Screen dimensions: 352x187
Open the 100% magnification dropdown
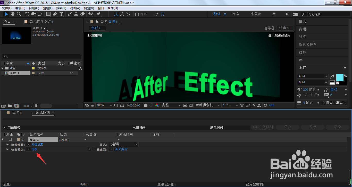pyautogui.click(x=104, y=105)
